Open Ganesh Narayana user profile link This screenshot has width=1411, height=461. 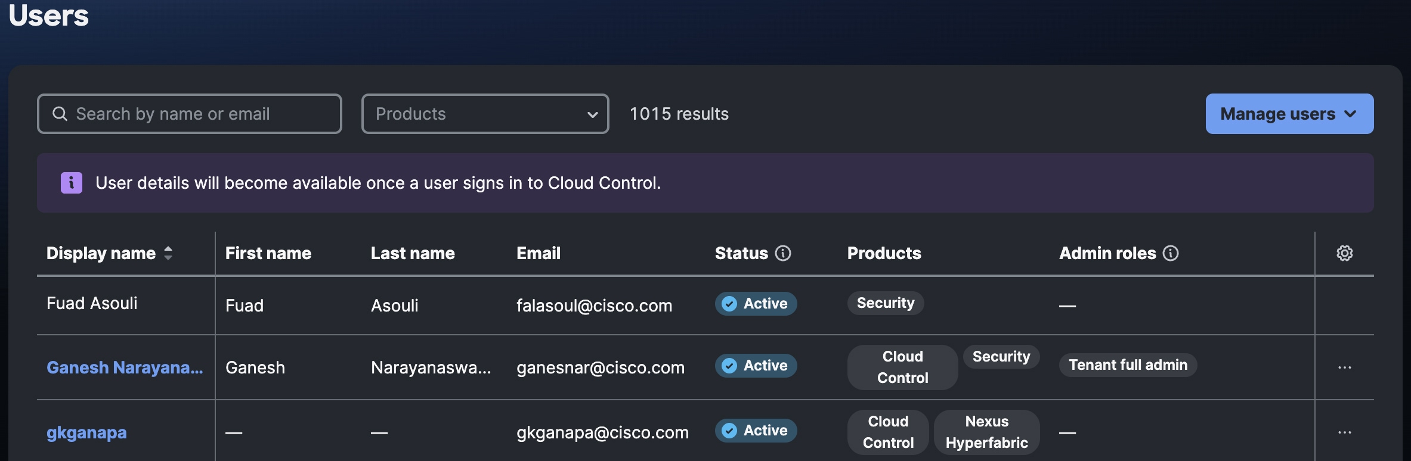(125, 367)
